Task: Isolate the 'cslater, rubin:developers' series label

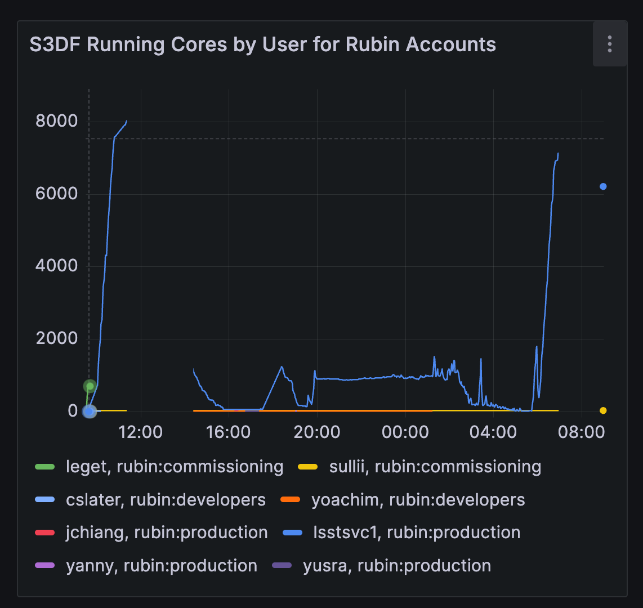Action: pos(166,499)
